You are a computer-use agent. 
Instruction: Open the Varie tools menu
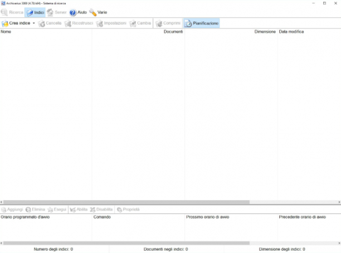coord(98,12)
